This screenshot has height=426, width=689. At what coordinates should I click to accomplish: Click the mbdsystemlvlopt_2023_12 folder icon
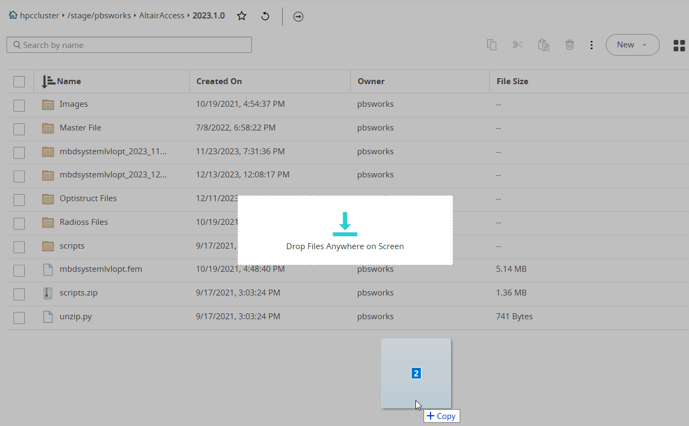point(48,175)
